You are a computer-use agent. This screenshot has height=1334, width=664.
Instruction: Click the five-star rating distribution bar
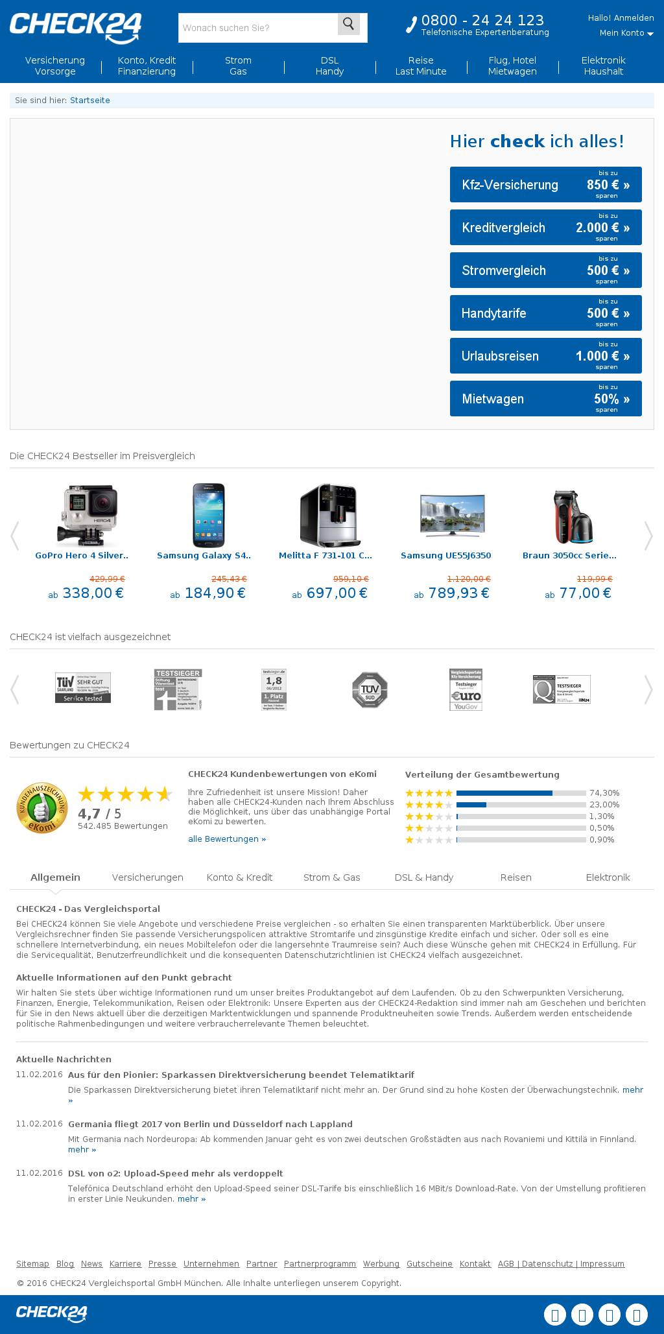(x=521, y=793)
